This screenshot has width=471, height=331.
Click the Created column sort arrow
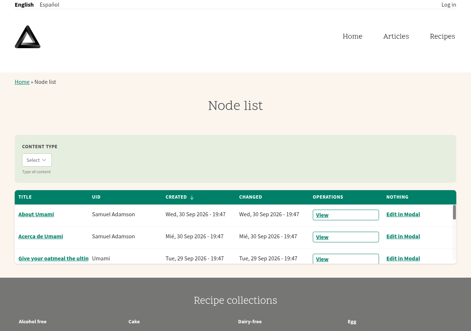(192, 197)
